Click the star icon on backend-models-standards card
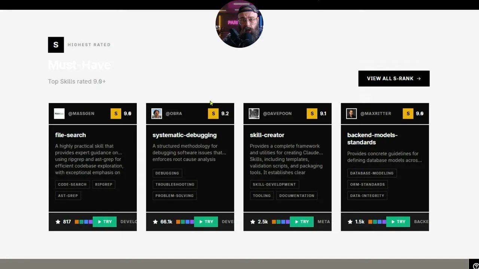 click(350, 222)
